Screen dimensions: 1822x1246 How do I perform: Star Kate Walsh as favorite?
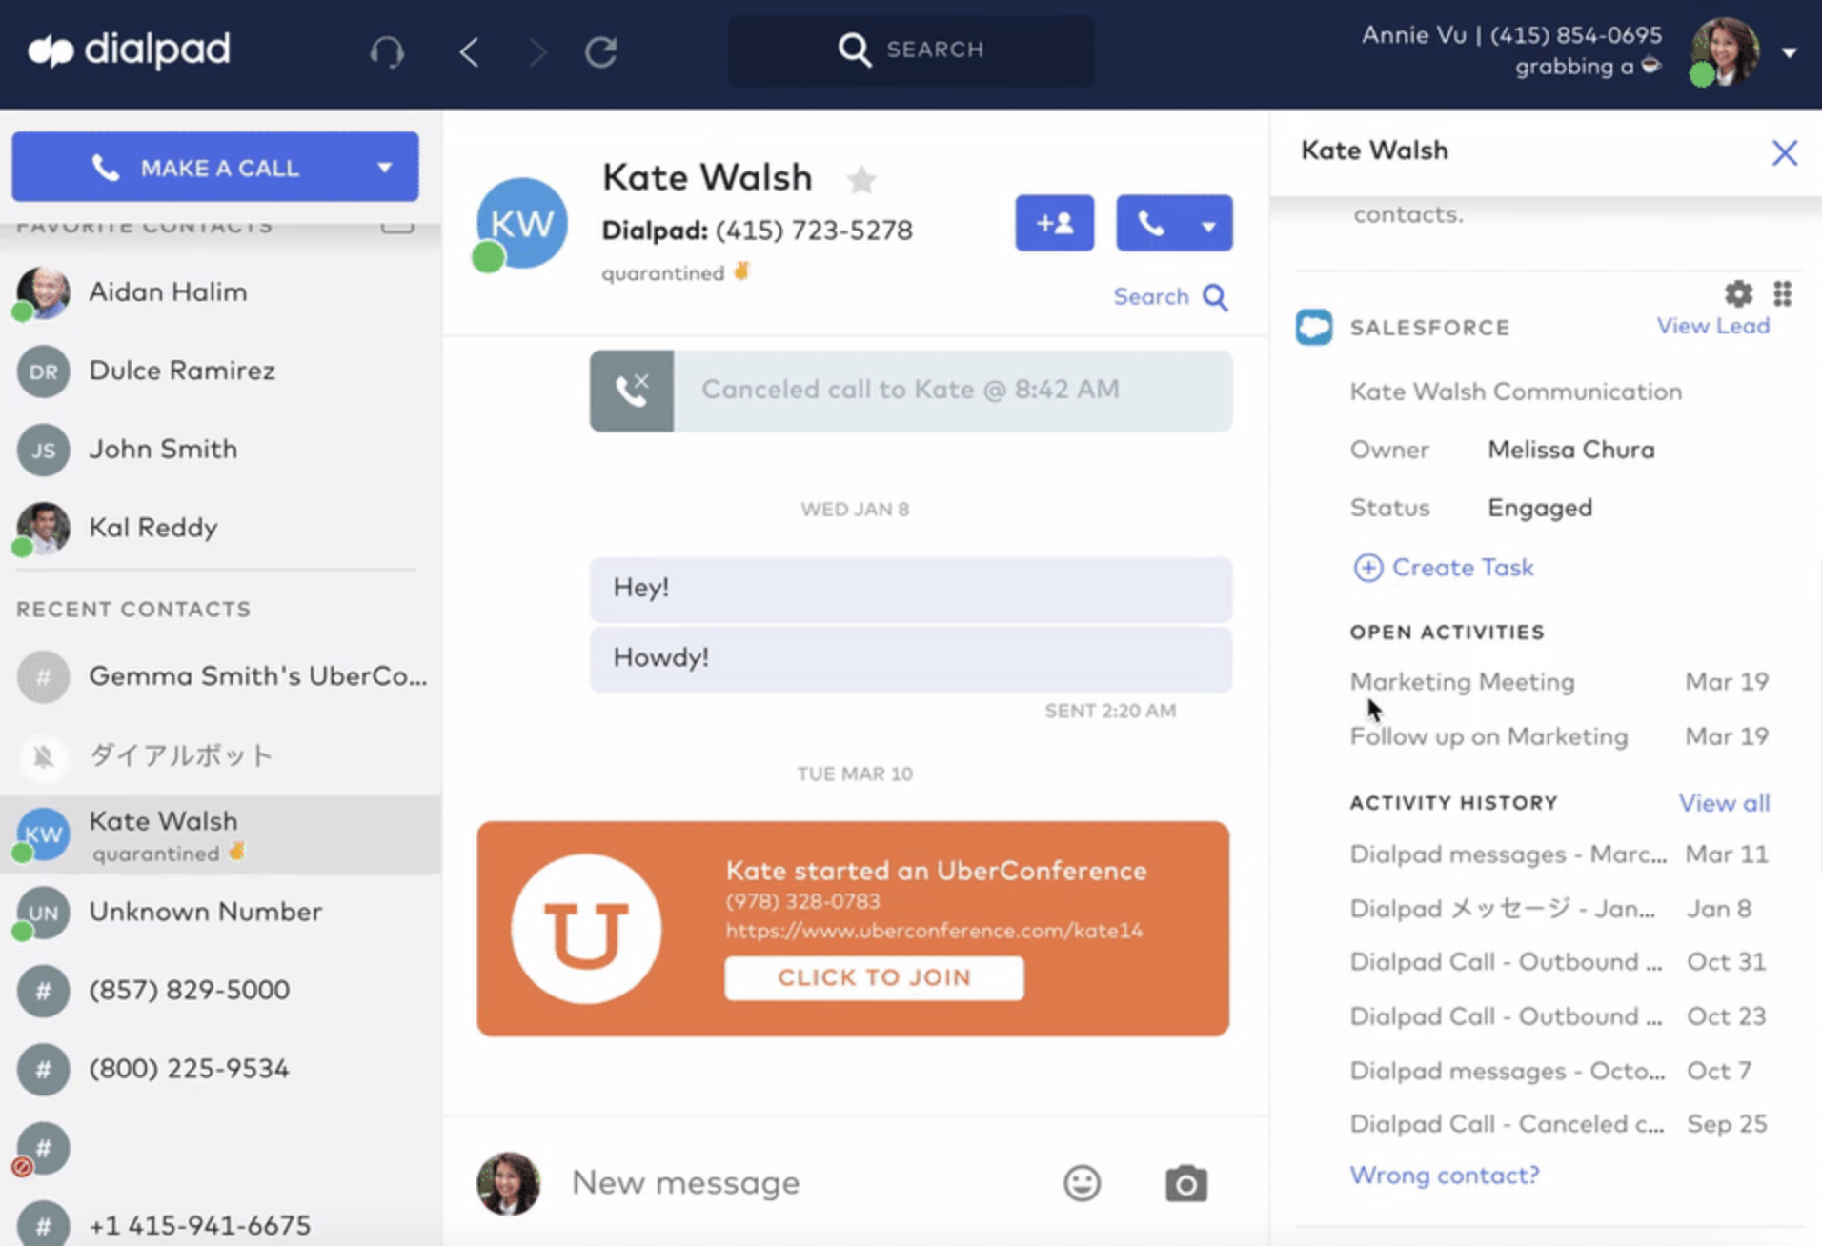861,179
